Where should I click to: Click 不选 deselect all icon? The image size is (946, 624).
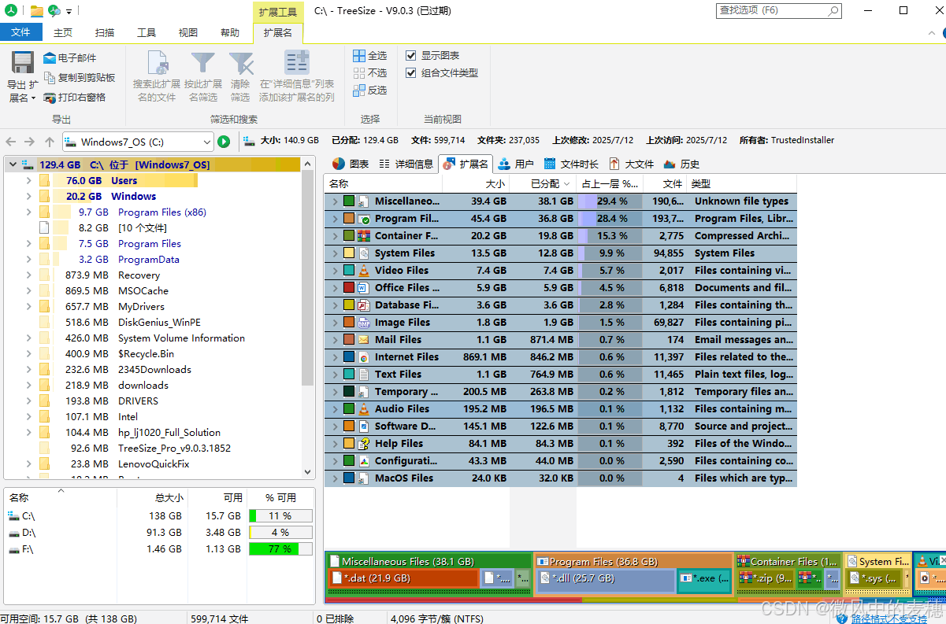click(359, 73)
